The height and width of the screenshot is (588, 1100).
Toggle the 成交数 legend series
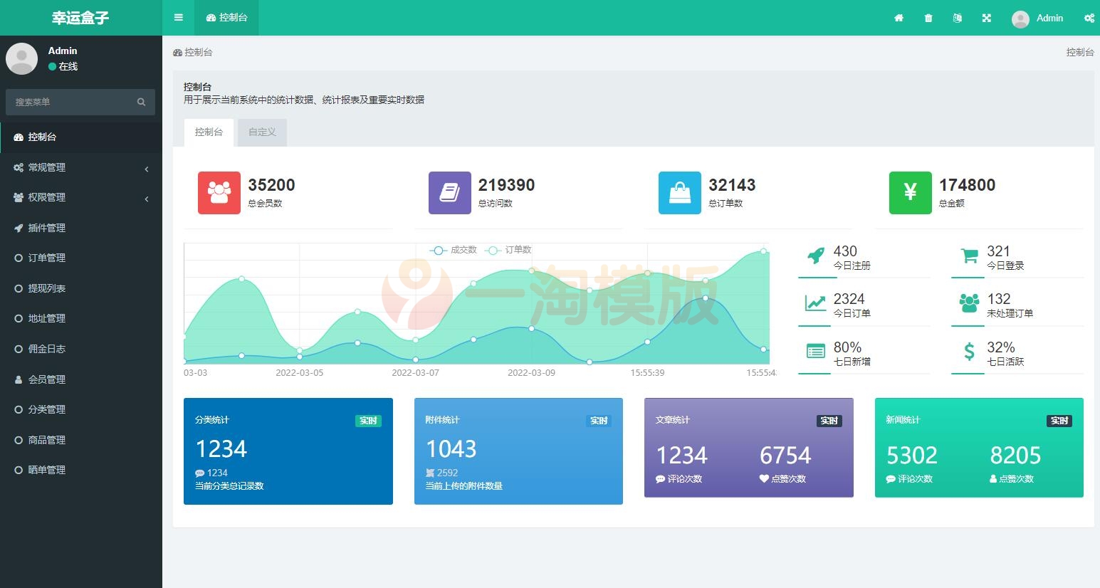pyautogui.click(x=454, y=250)
